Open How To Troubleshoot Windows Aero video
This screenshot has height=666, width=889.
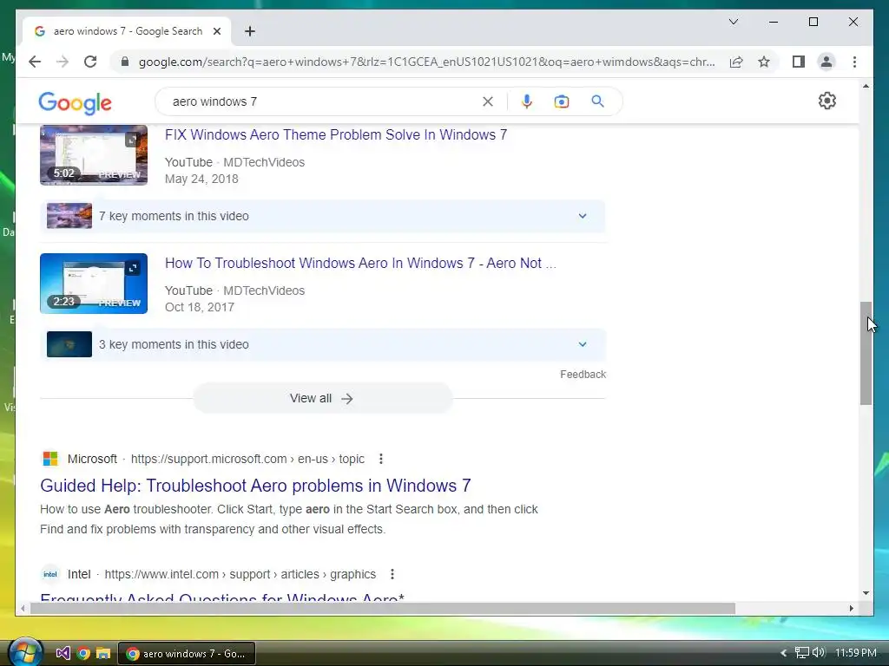click(x=360, y=264)
